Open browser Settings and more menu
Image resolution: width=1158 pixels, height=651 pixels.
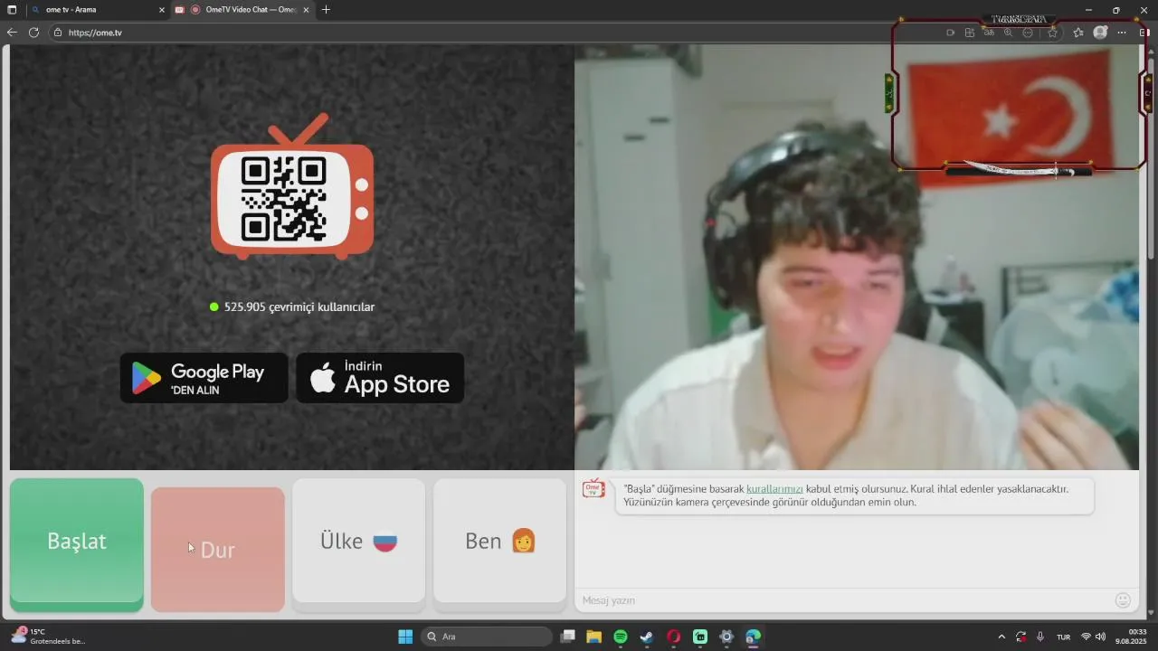click(1122, 33)
